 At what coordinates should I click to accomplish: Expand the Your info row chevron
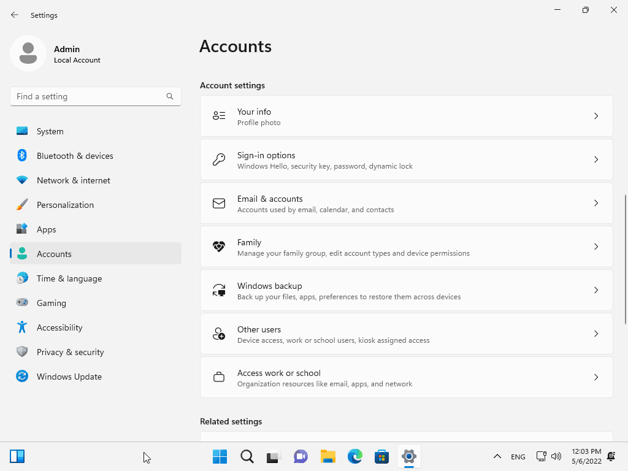(595, 116)
